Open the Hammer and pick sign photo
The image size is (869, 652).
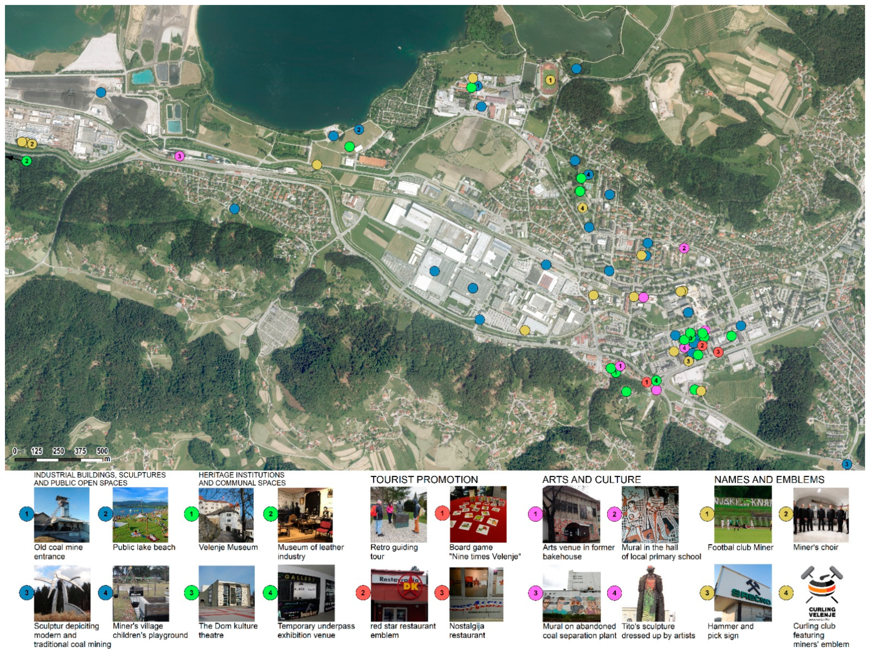point(743,593)
